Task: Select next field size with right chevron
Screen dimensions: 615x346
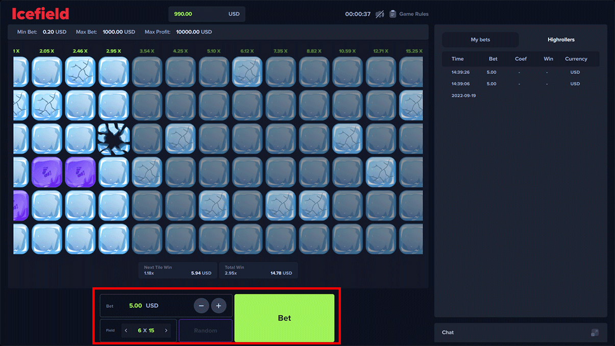Action: pyautogui.click(x=166, y=331)
